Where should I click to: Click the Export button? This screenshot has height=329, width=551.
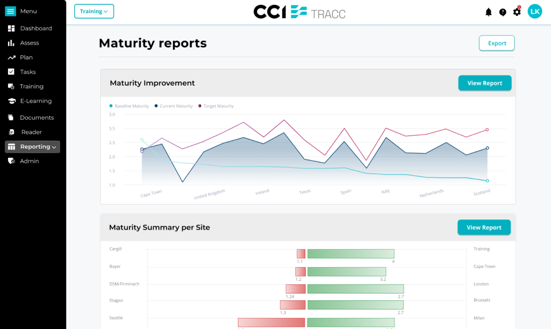[496, 43]
